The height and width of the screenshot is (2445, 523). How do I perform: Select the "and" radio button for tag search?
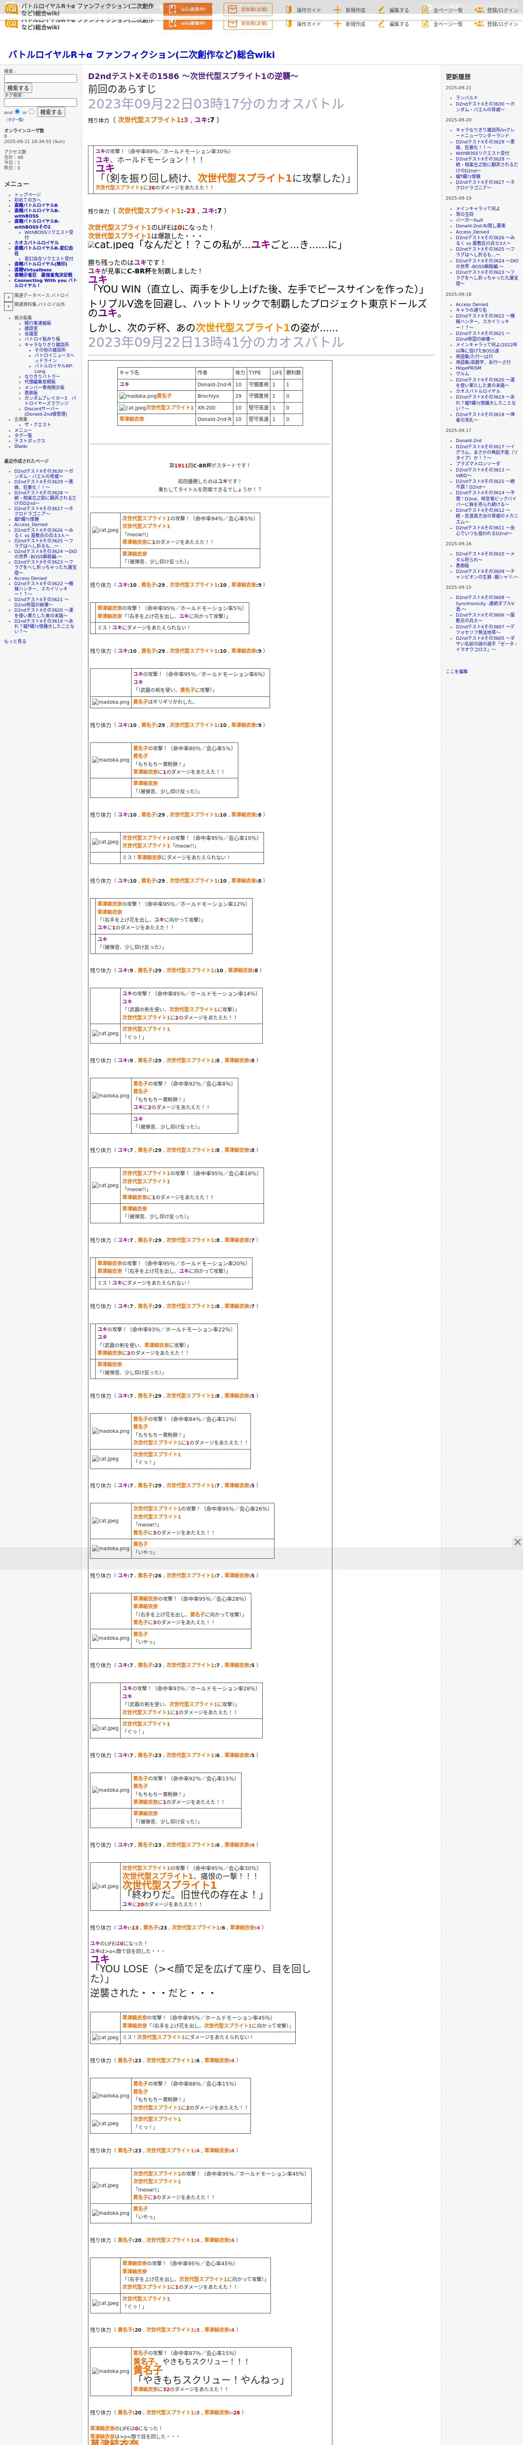click(17, 111)
